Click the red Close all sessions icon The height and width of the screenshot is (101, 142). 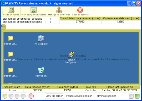[x=80, y=10]
